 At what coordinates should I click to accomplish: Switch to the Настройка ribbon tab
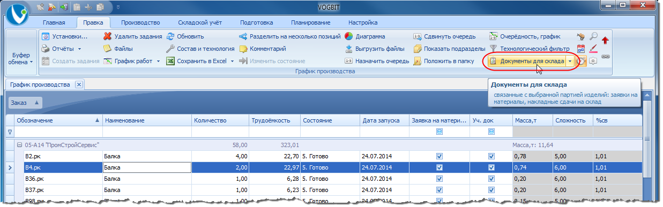[x=363, y=23]
